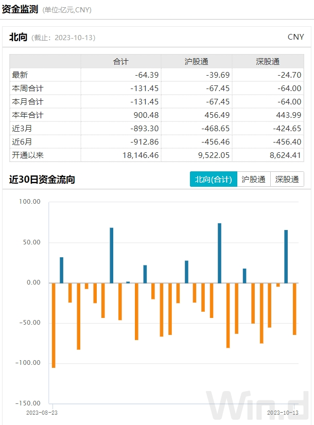Click the 沪股通 table column header
314x425 pixels.
tap(196, 61)
